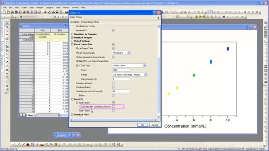The height and width of the screenshot is (151, 269).
Task: Click the A(X) column header in Book2
Action: click(42, 31)
